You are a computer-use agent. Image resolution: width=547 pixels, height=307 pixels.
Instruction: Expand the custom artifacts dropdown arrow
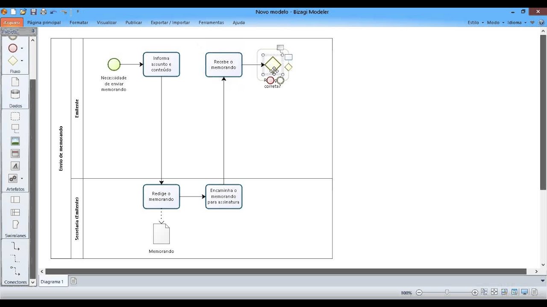pos(22,179)
